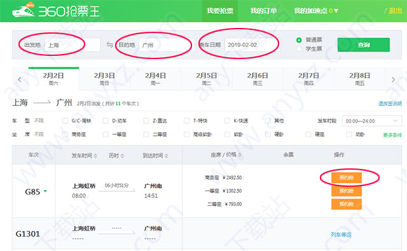
Task: Open 发车时段 00:00—24:00 dropdown
Action: point(372,121)
